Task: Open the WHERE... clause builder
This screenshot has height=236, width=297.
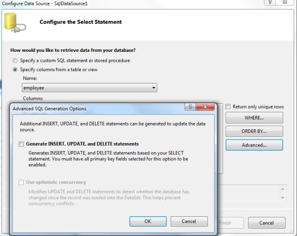Action: tap(254, 118)
